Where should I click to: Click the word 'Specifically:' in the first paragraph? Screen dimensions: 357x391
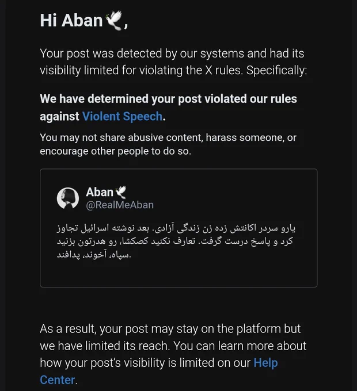point(276,71)
